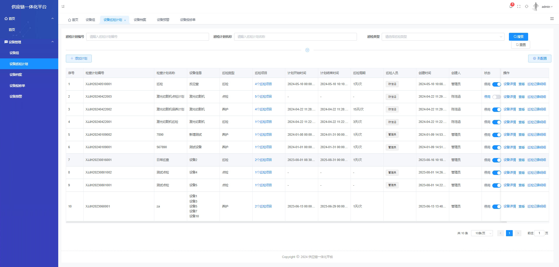Viewport: 559px width, 267px height.
Task: Toggle status switch for XJJH20240109001
Action: pyautogui.click(x=496, y=147)
